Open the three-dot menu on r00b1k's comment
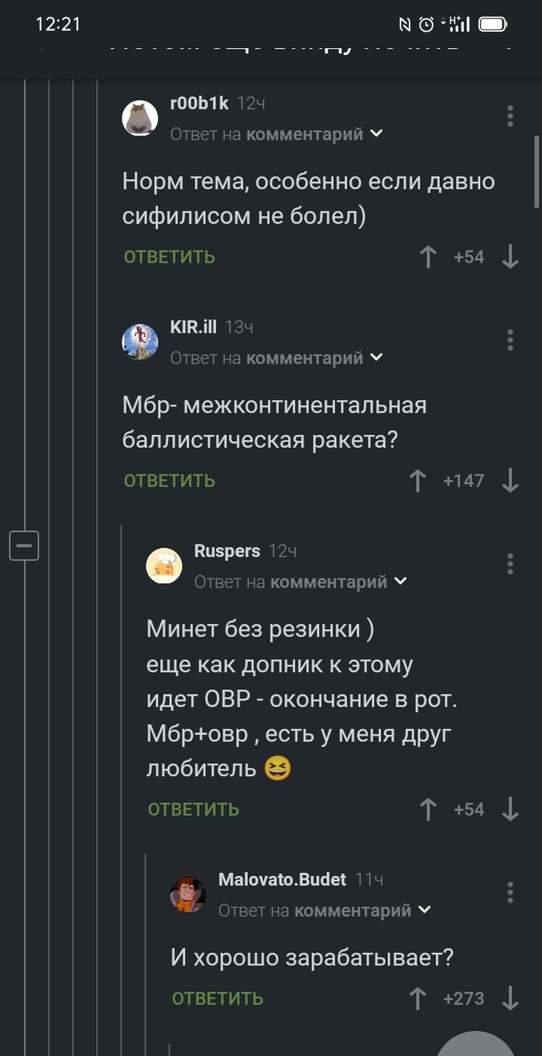Viewport: 542px width, 1056px height. tap(509, 116)
